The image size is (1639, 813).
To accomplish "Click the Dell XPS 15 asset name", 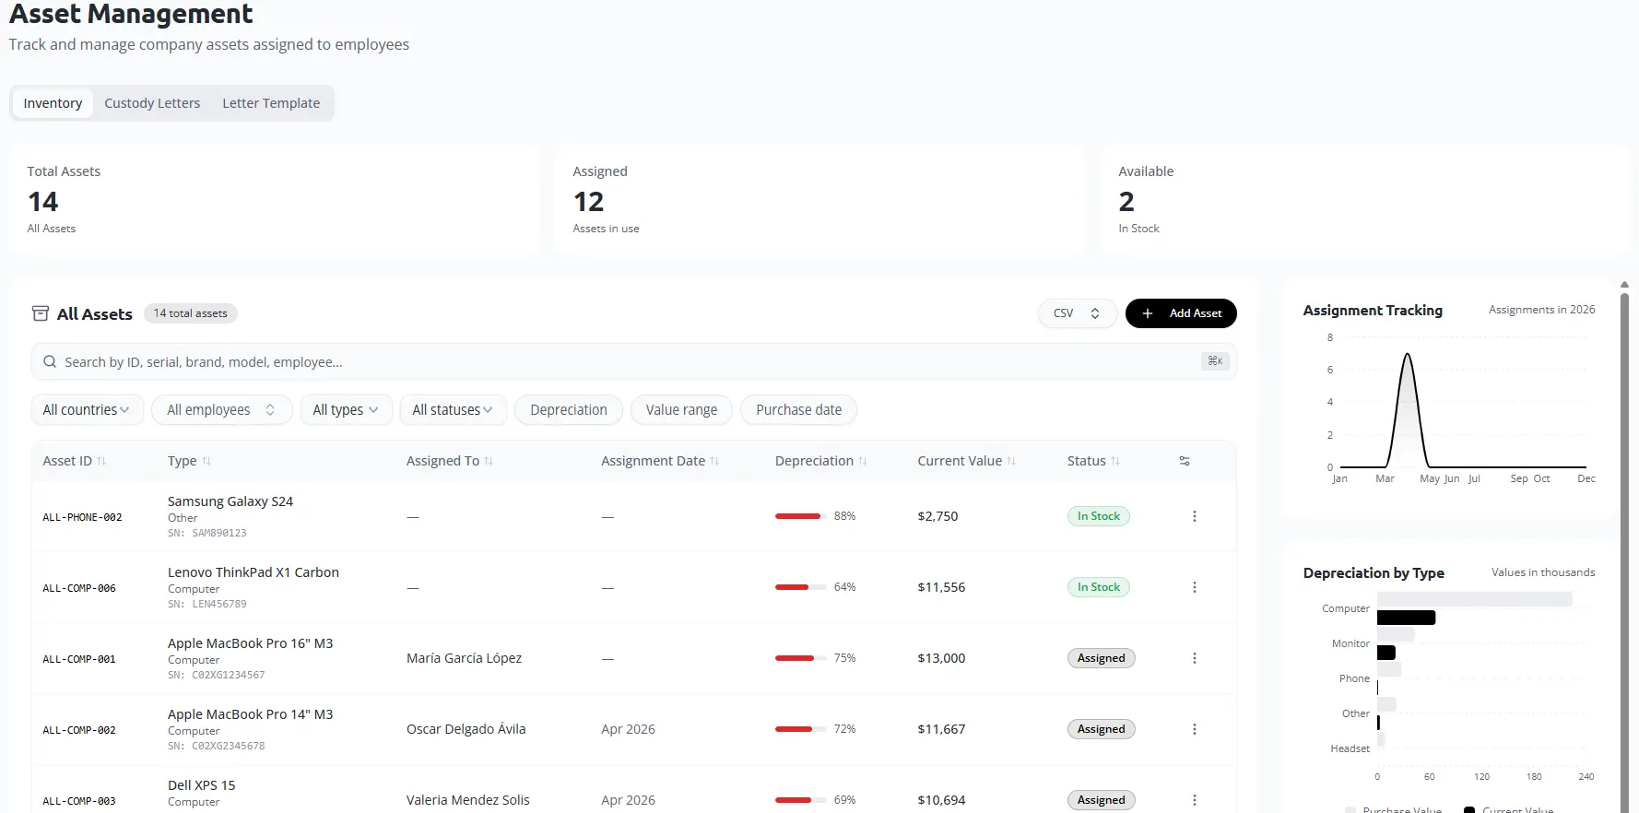I will tap(202, 785).
